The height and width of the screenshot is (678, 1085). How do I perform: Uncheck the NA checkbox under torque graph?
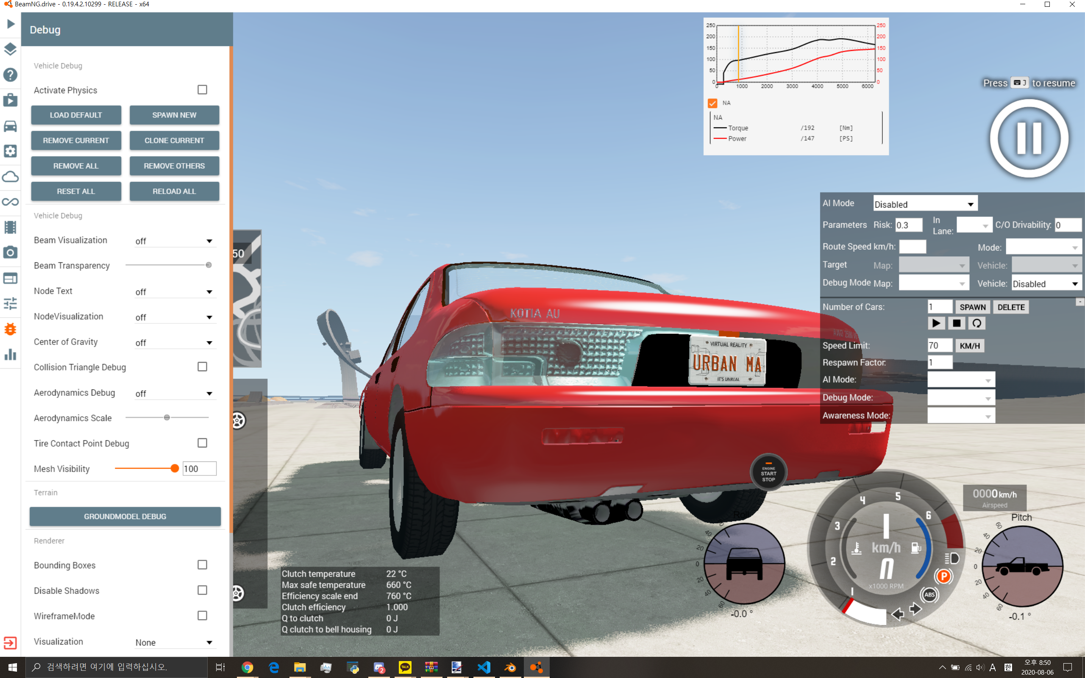coord(712,103)
